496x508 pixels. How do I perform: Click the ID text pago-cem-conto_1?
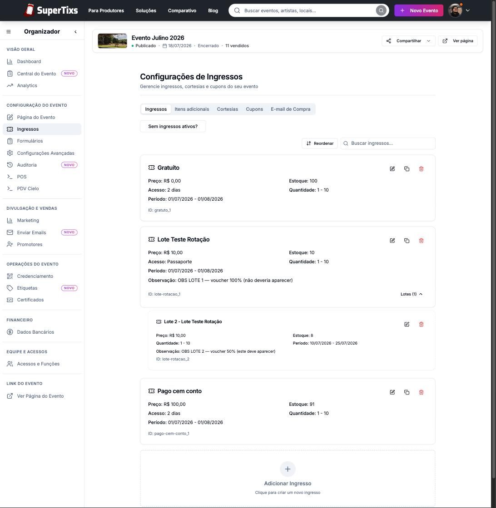coord(169,434)
